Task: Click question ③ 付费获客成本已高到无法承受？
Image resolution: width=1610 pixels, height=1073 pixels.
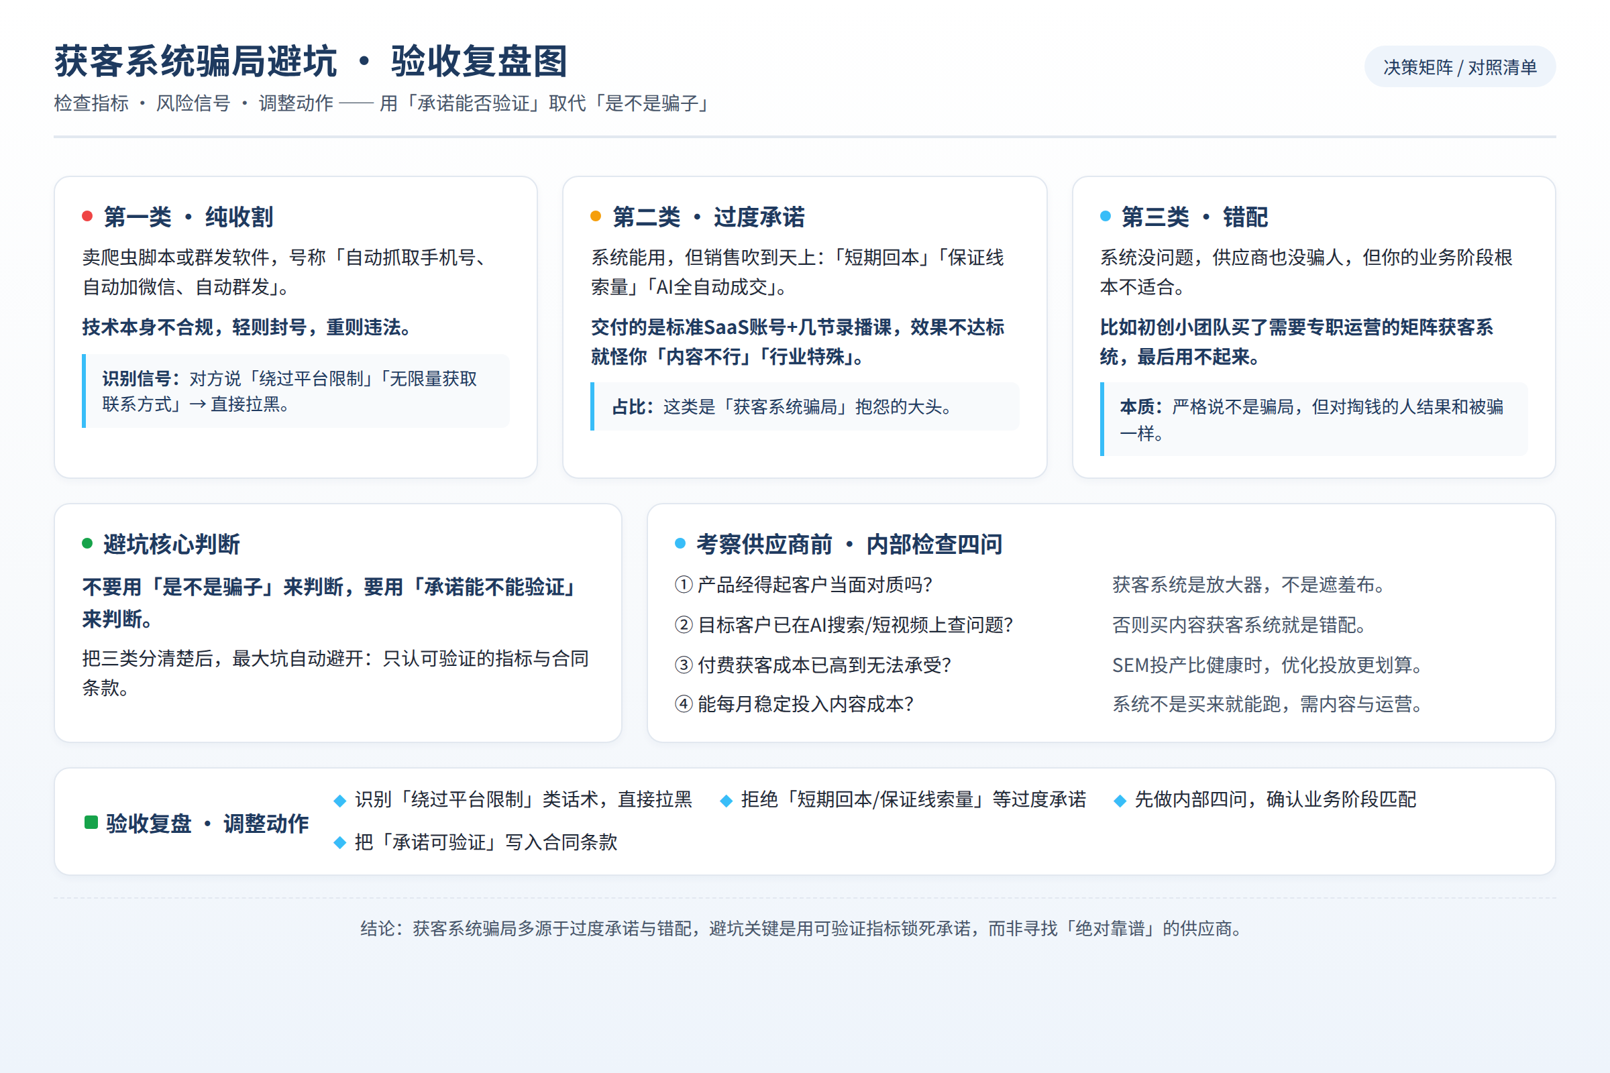Action: (x=812, y=665)
